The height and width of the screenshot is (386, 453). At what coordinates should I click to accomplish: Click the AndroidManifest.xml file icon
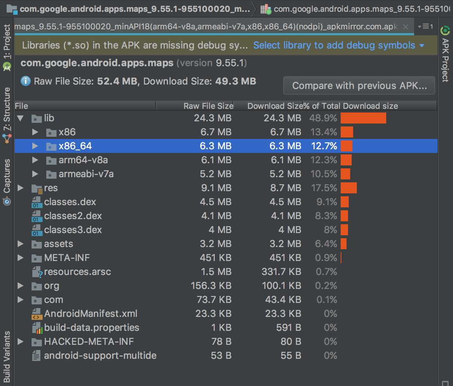point(36,314)
